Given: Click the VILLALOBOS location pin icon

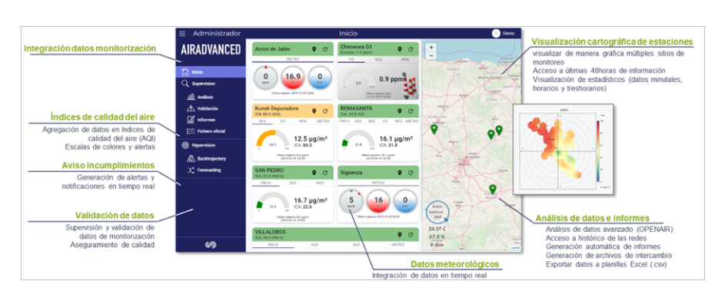Looking at the screenshot, I should [400, 234].
